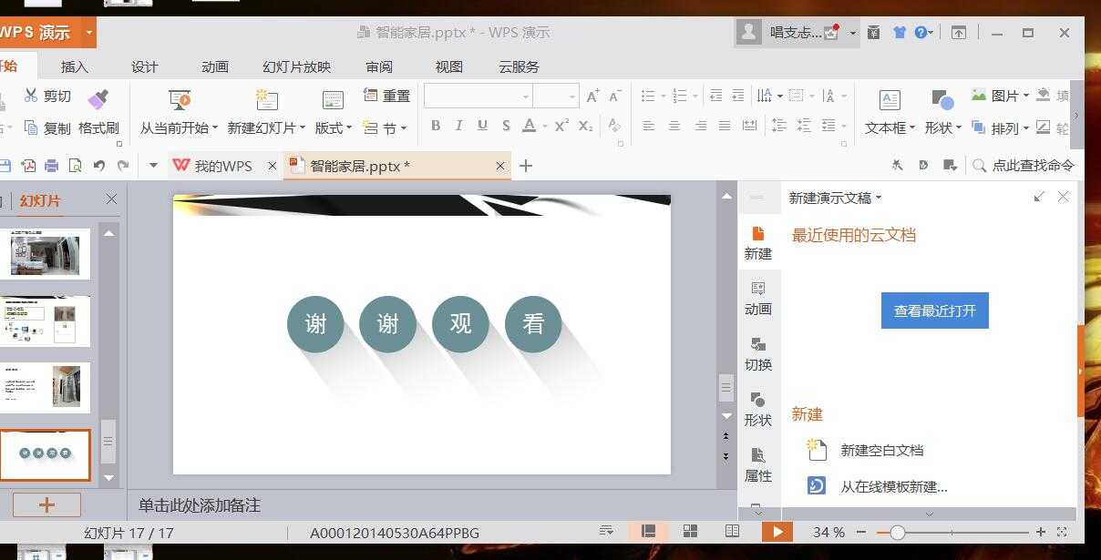Viewport: 1101px width, 560px height.
Task: Toggle strikethrough formatting
Action: pos(506,126)
